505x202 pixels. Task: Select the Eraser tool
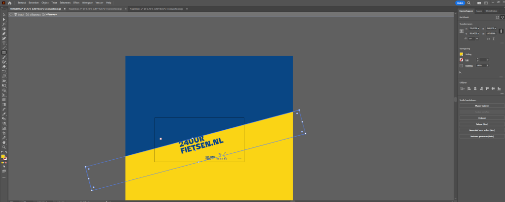[x=4, y=66]
